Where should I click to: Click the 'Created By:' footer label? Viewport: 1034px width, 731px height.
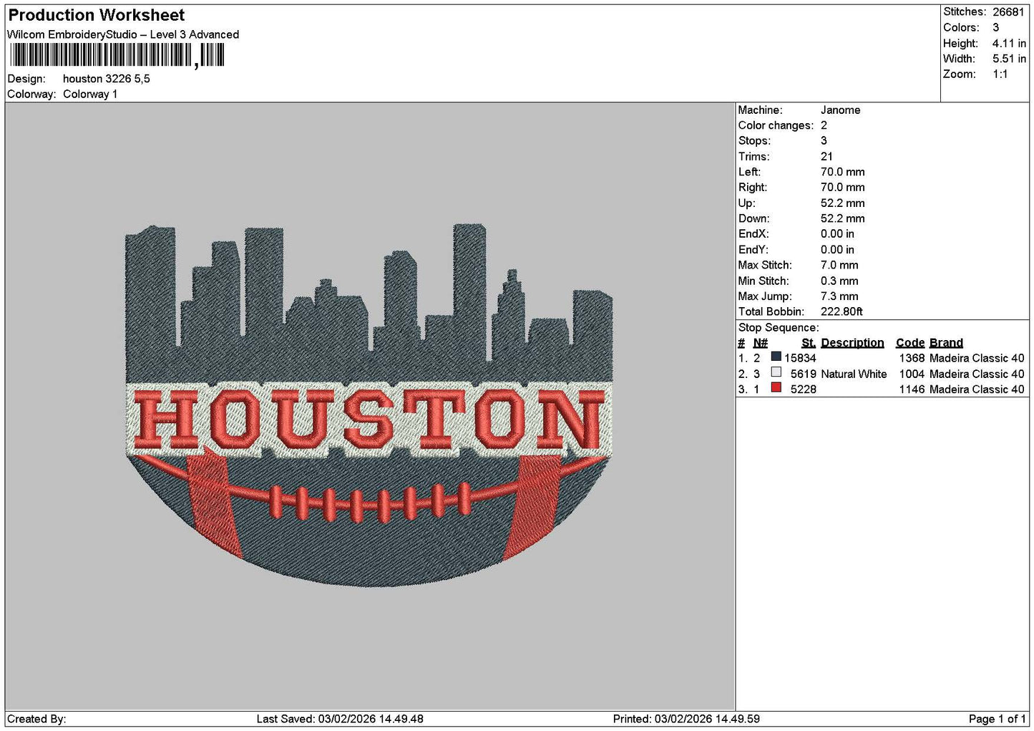pyautogui.click(x=36, y=719)
